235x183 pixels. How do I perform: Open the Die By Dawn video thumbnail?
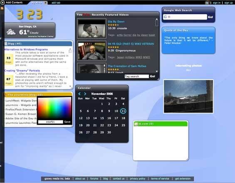pyautogui.click(x=92, y=28)
